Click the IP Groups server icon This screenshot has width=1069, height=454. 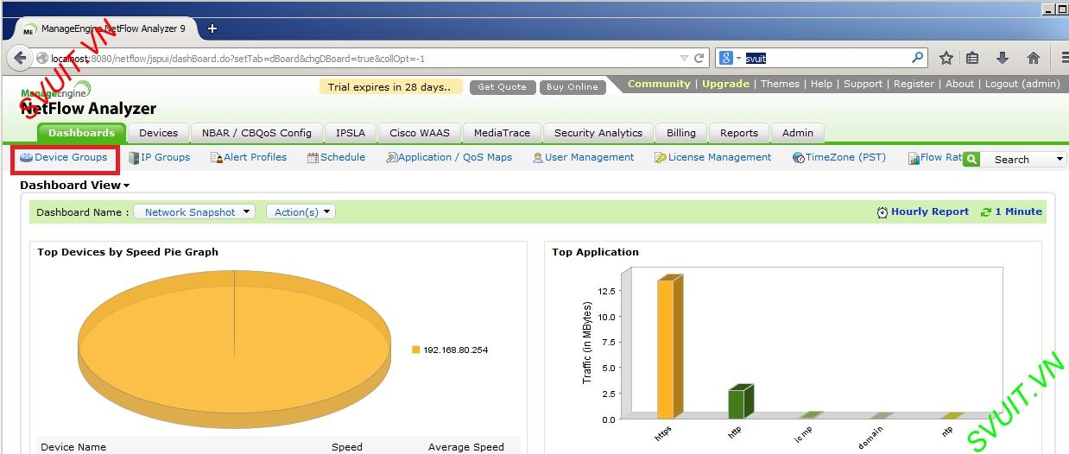134,157
